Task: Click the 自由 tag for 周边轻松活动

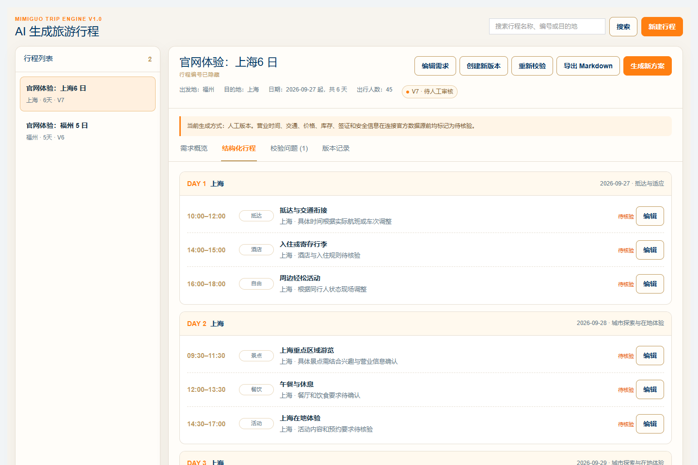Action: (x=256, y=284)
